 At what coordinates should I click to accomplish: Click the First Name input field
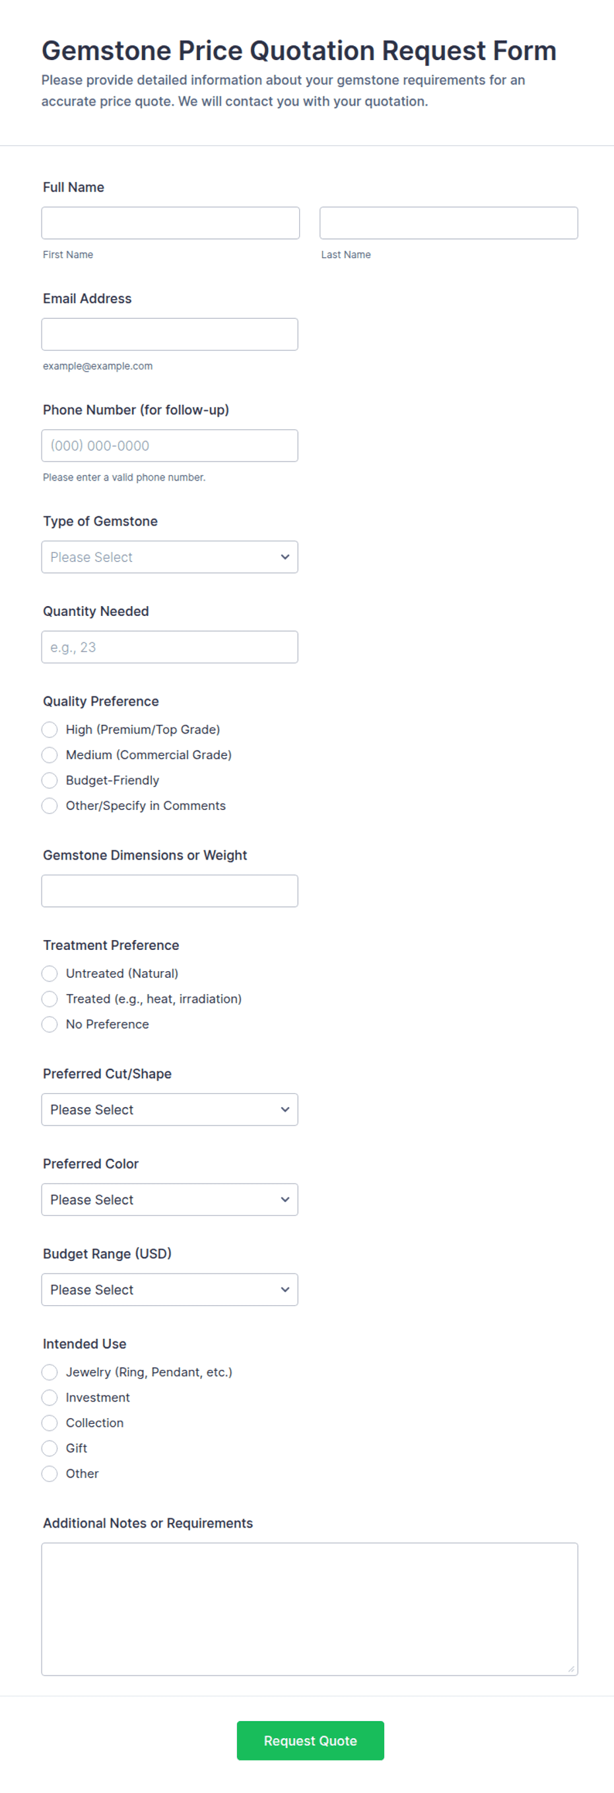(x=170, y=222)
